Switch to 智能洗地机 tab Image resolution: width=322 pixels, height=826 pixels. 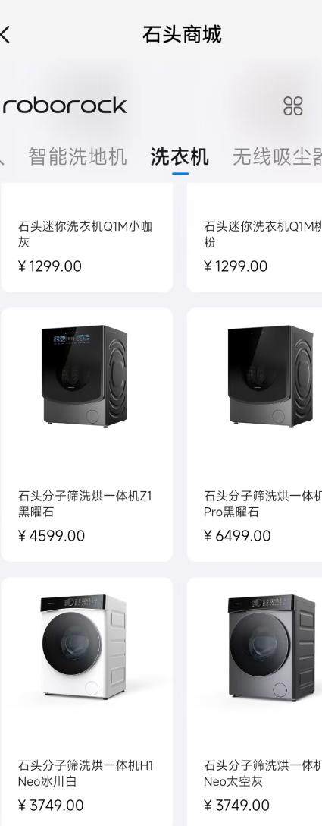77,156
